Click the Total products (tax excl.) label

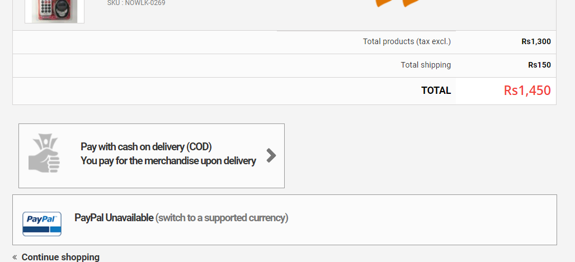(407, 41)
